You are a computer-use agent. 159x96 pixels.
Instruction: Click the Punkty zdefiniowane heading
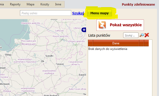click(138, 4)
